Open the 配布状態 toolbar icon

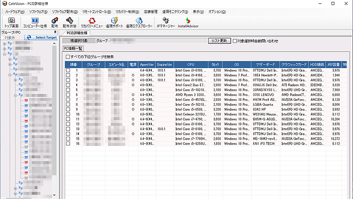[x=70, y=23]
